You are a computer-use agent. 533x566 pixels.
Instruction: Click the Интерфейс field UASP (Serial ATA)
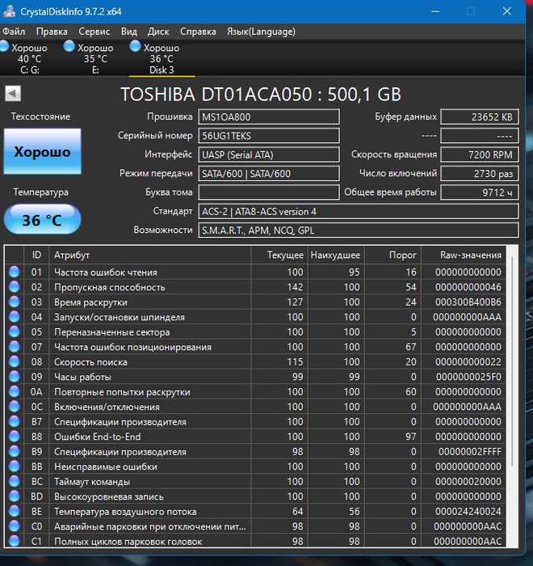(269, 155)
